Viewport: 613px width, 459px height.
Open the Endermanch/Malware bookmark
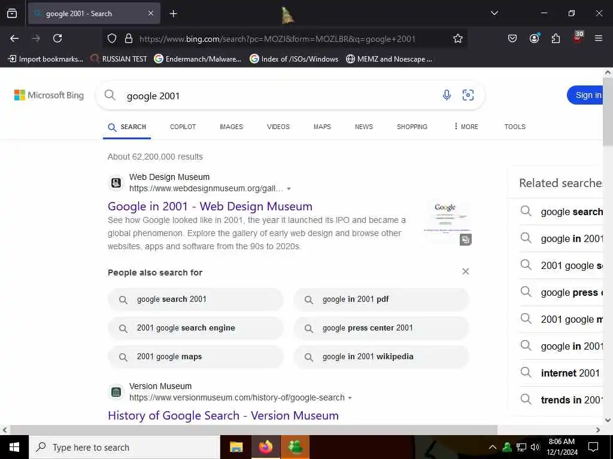198,59
